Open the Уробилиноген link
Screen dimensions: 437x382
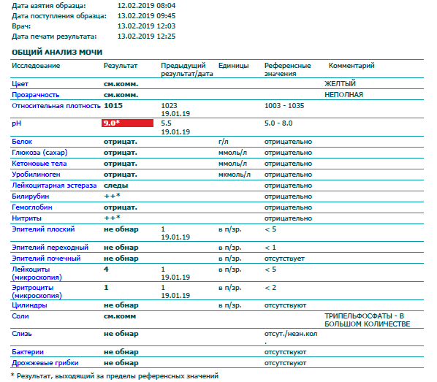click(36, 175)
